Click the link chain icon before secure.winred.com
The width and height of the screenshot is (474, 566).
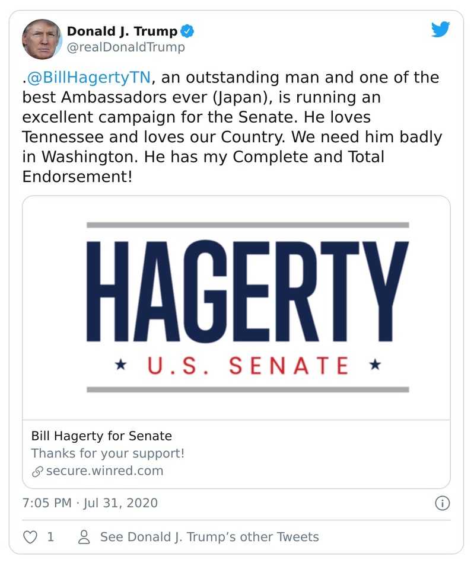click(37, 471)
